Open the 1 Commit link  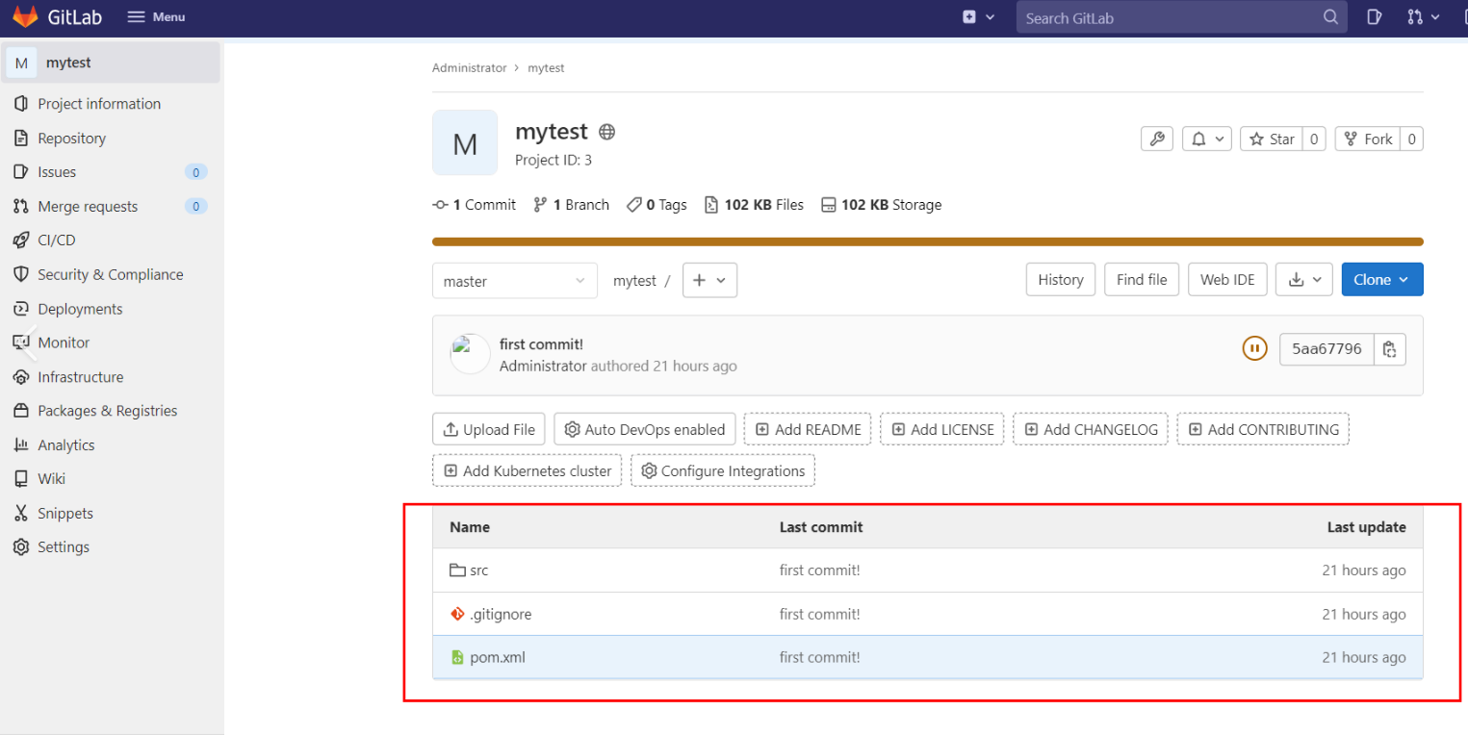click(x=475, y=205)
